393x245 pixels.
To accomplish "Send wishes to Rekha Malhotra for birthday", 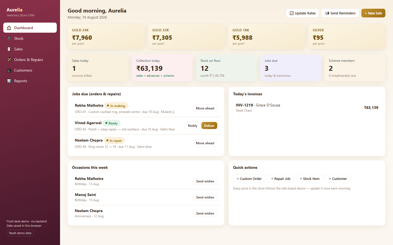I will [205, 181].
